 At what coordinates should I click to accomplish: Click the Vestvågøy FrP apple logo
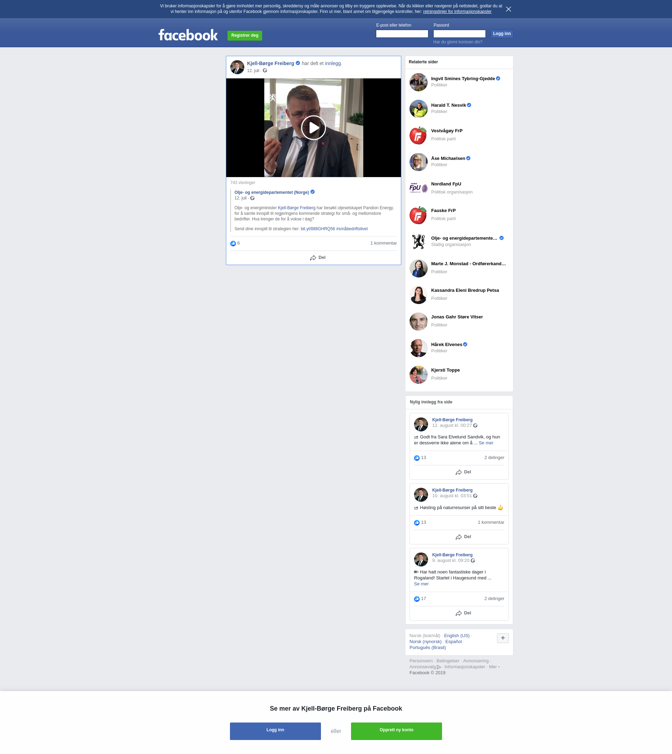point(418,135)
